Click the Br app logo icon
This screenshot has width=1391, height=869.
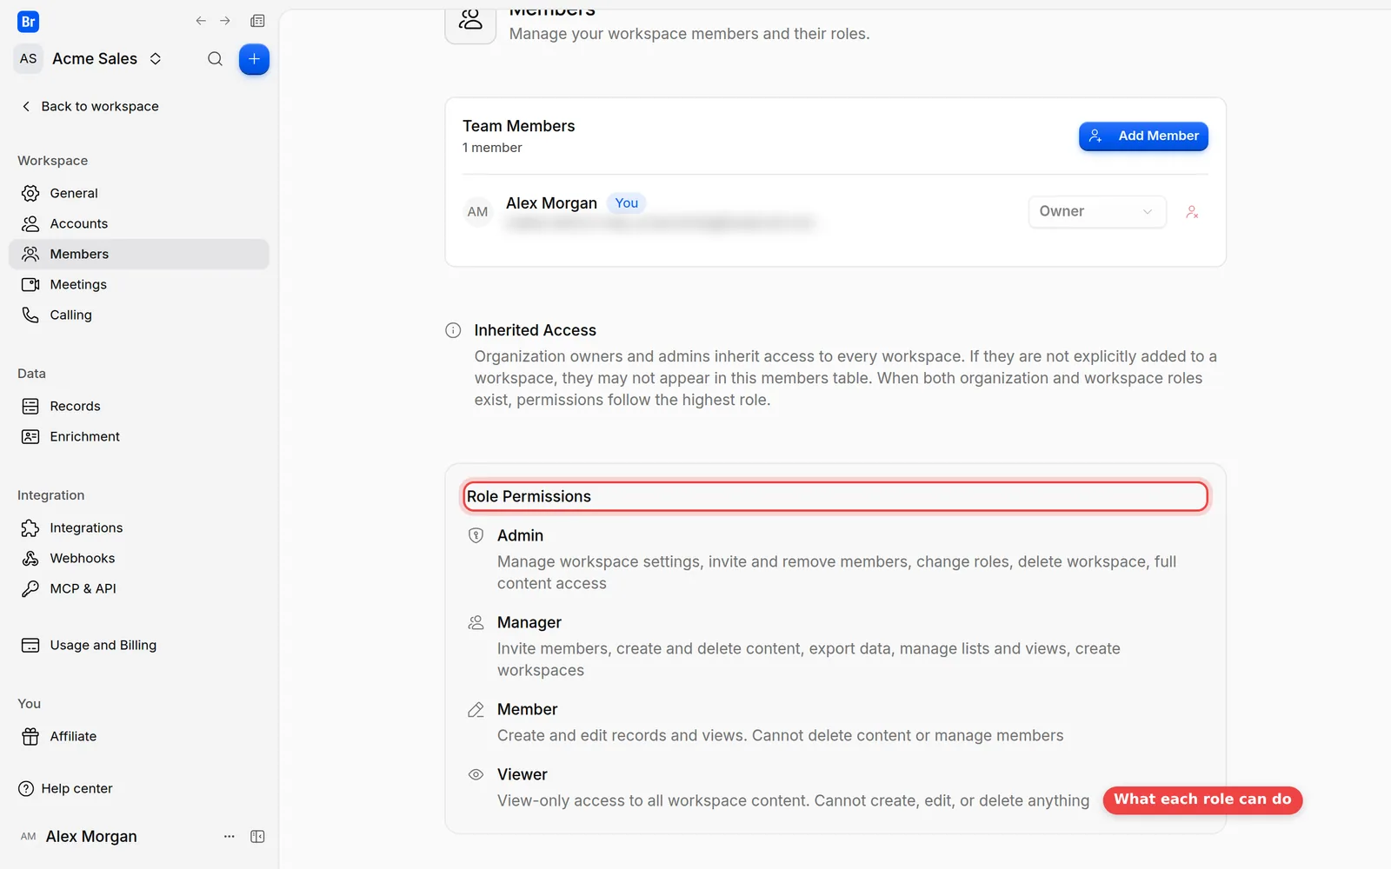tap(28, 22)
